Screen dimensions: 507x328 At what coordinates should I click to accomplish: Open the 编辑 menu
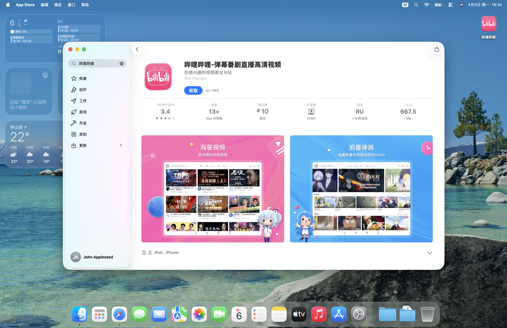click(x=45, y=5)
